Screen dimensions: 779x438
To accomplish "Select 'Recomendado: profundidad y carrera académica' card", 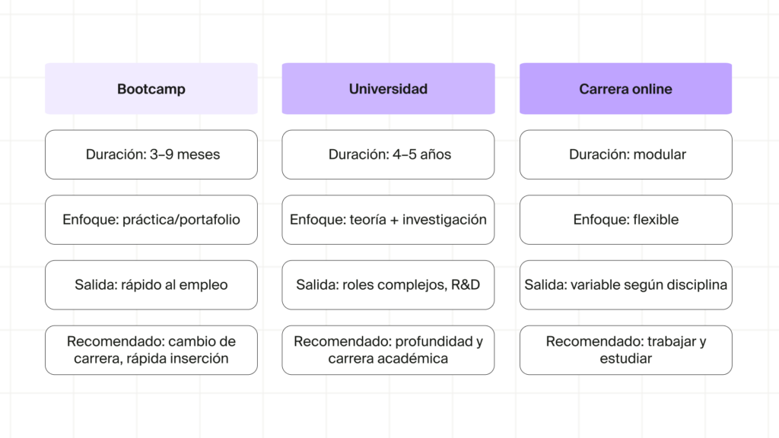I will [388, 350].
